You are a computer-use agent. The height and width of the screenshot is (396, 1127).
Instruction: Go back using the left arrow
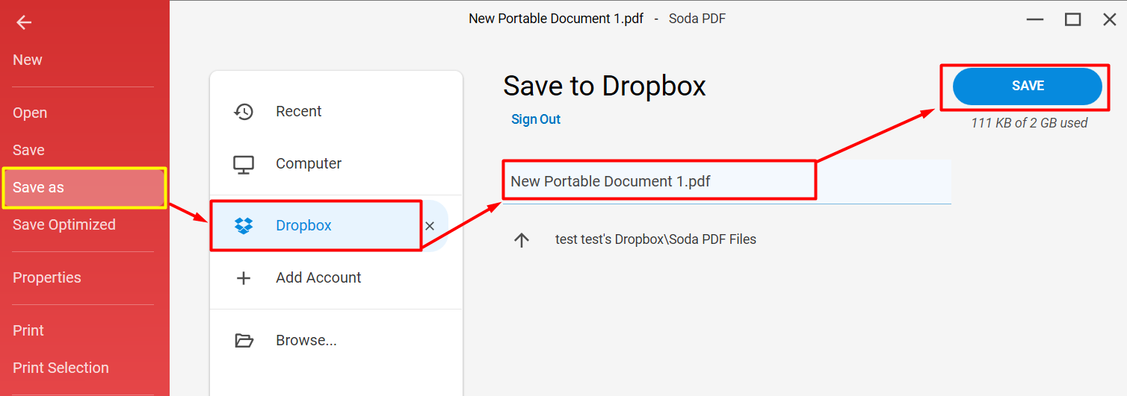point(24,22)
